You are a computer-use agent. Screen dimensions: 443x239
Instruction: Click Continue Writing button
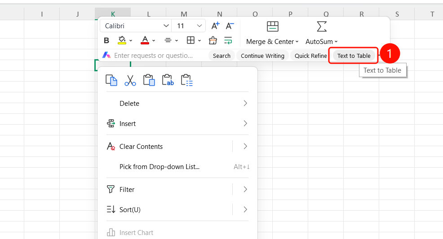click(x=262, y=56)
